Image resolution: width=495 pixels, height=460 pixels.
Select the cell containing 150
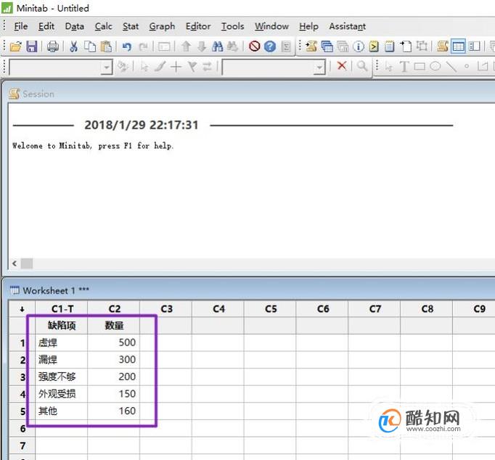(114, 394)
